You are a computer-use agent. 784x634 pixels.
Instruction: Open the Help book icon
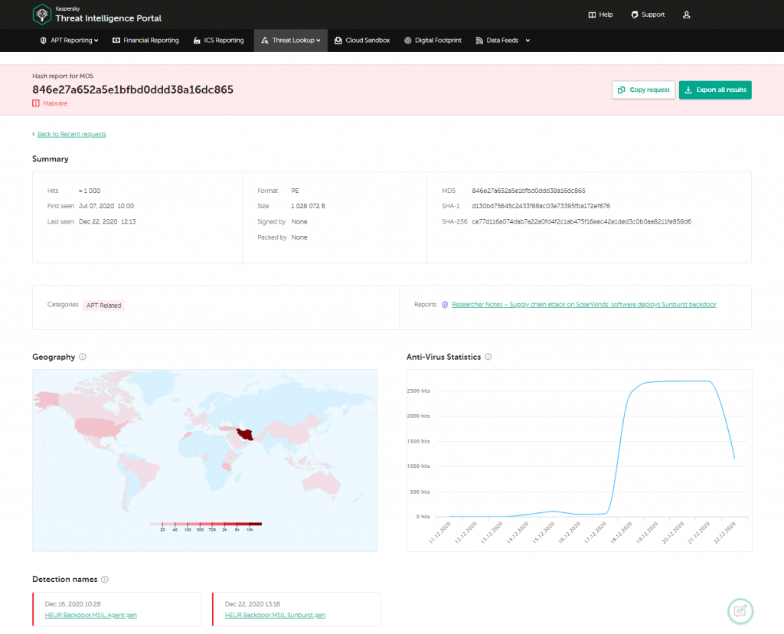(x=592, y=15)
